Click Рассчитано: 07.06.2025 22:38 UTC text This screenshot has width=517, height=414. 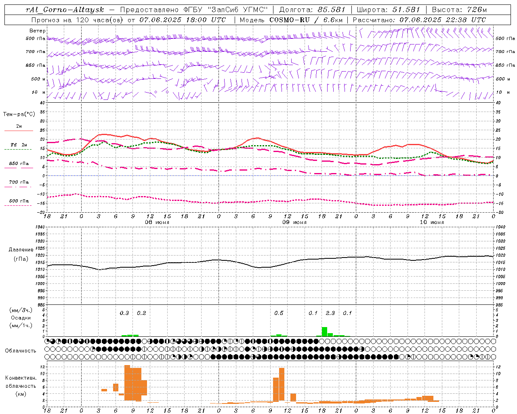tap(419, 20)
